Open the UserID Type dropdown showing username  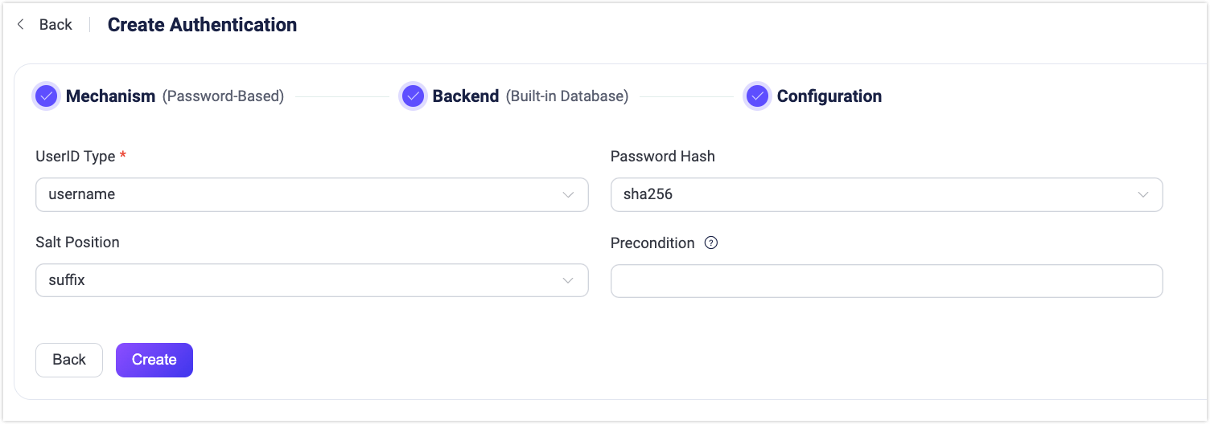(x=298, y=194)
